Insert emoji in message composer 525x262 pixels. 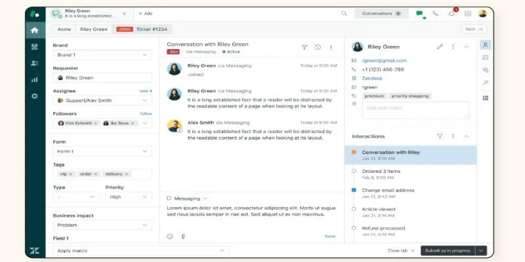(x=170, y=236)
